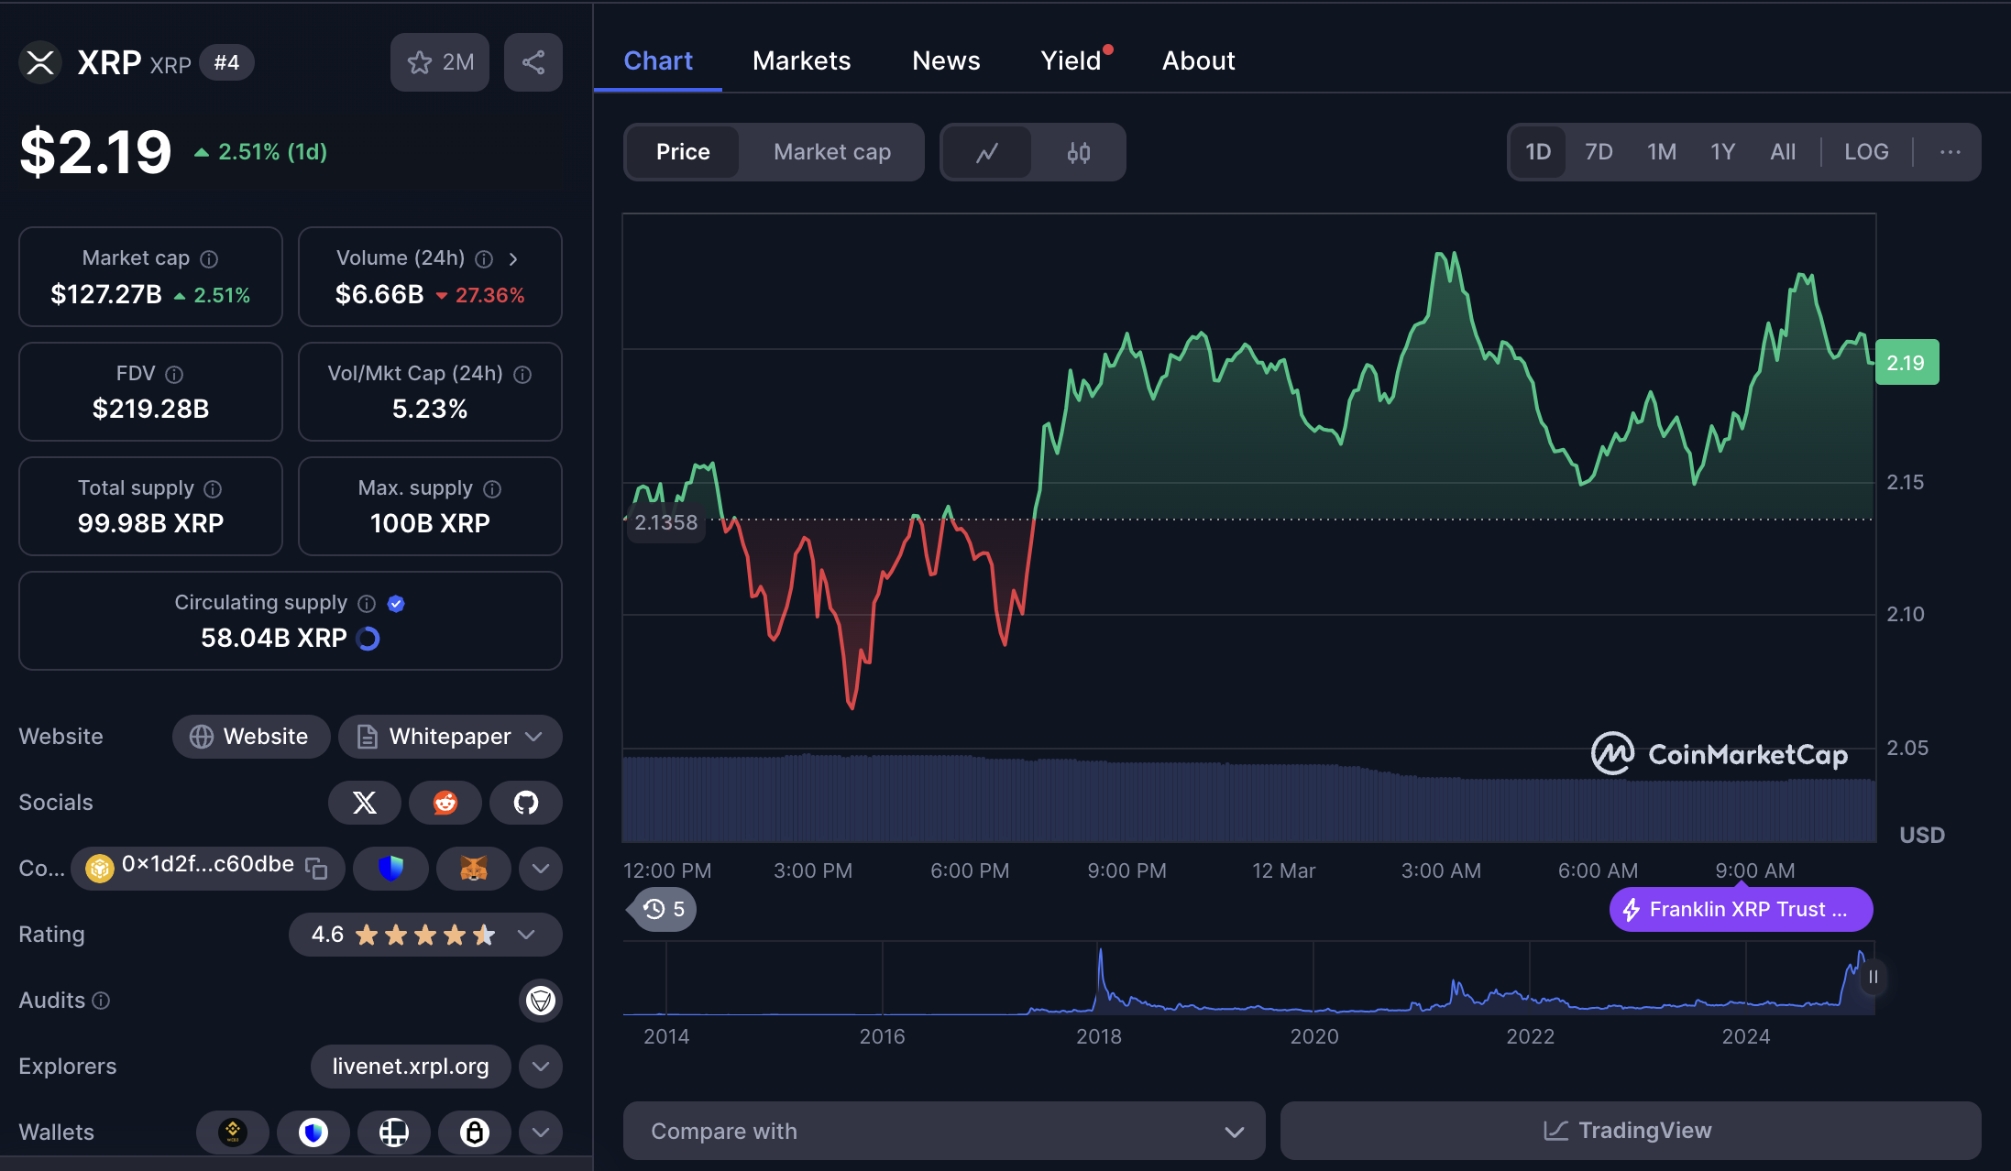Set chart range to 7D
The height and width of the screenshot is (1171, 2011).
(x=1599, y=152)
